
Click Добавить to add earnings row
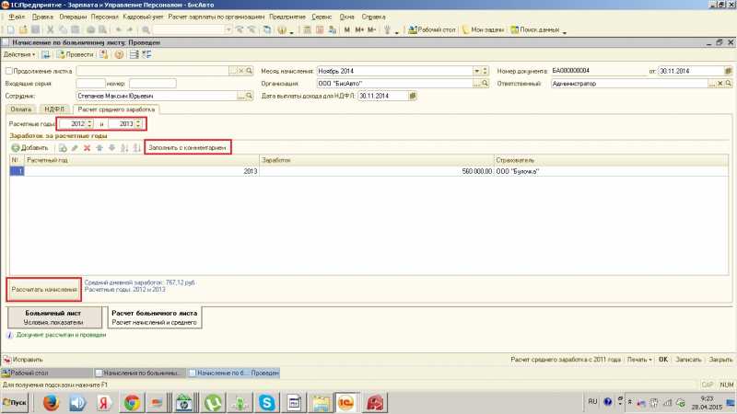pos(30,148)
